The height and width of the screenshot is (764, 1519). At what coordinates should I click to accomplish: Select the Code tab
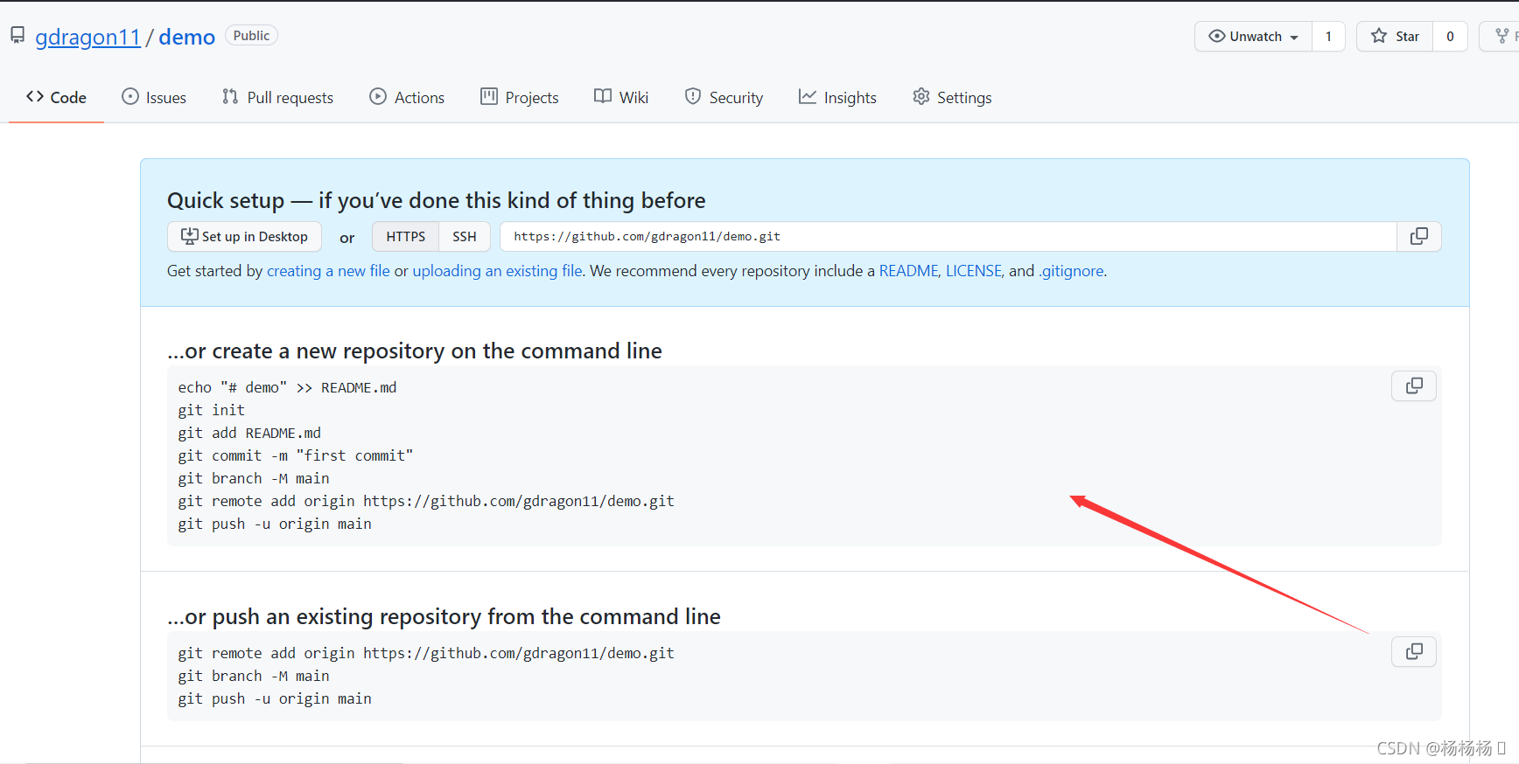tap(56, 97)
